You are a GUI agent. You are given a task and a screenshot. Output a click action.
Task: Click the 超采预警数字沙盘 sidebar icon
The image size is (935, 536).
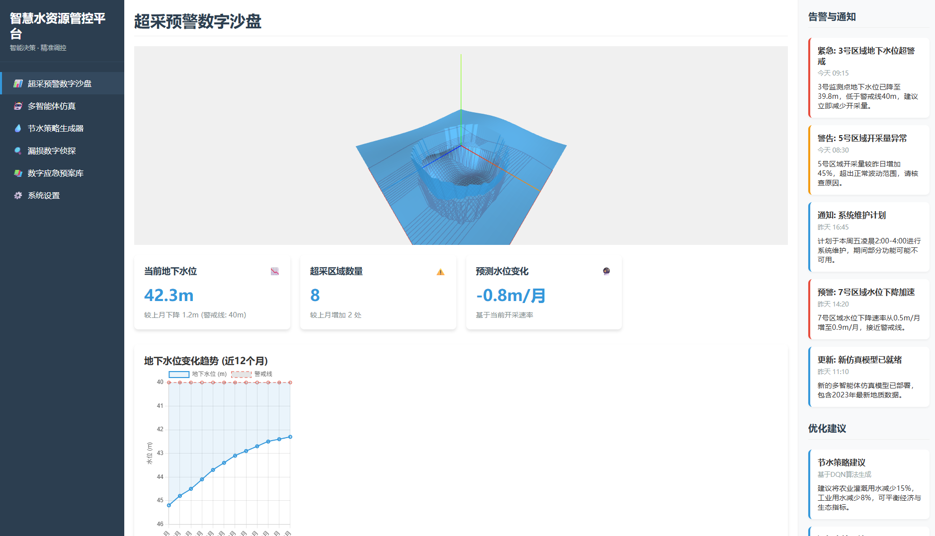coord(18,83)
